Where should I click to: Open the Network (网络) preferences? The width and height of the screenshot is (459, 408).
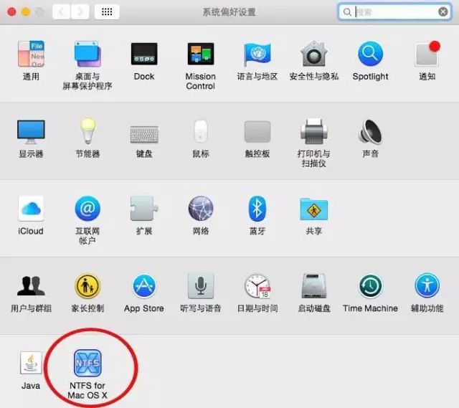point(200,209)
